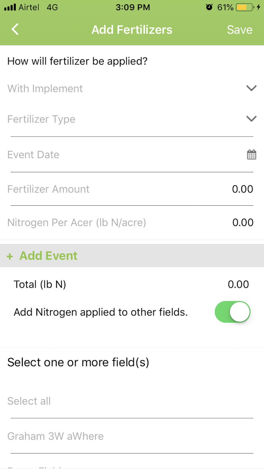Tap the Add Fertilizers header title

tap(132, 30)
